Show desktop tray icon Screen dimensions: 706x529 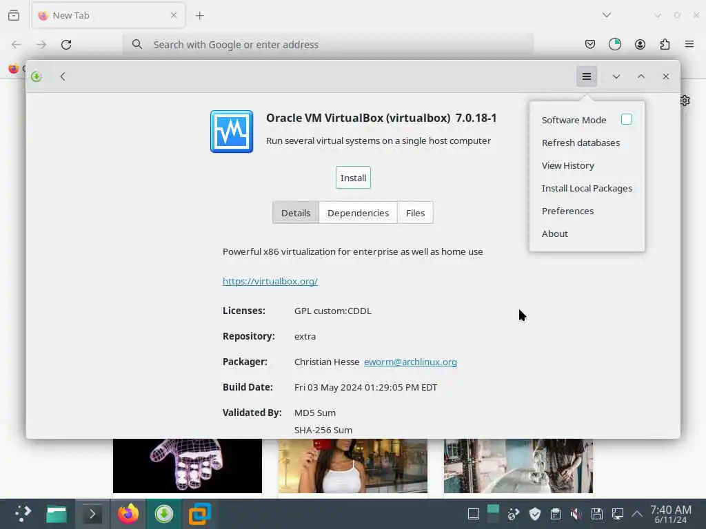473,514
